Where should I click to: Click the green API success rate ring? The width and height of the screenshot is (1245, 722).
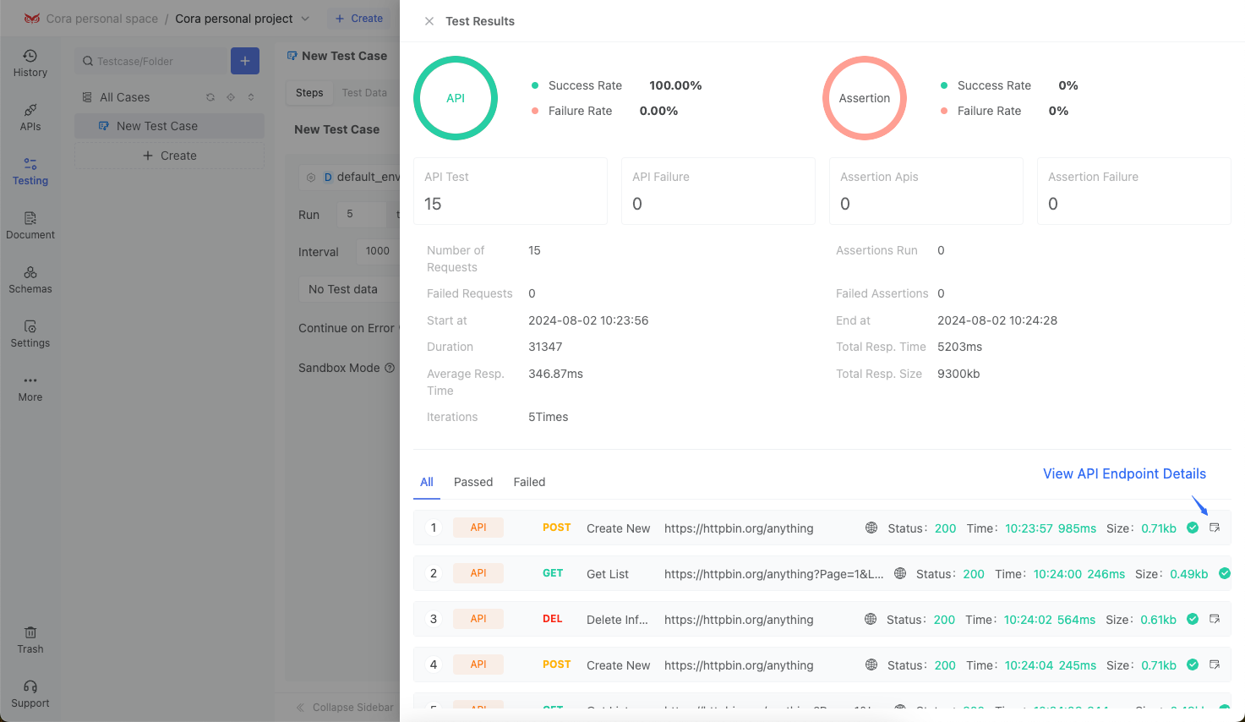456,98
